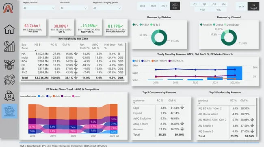Click Retailer legend item
The width and height of the screenshot is (264, 147).
tap(206, 25)
